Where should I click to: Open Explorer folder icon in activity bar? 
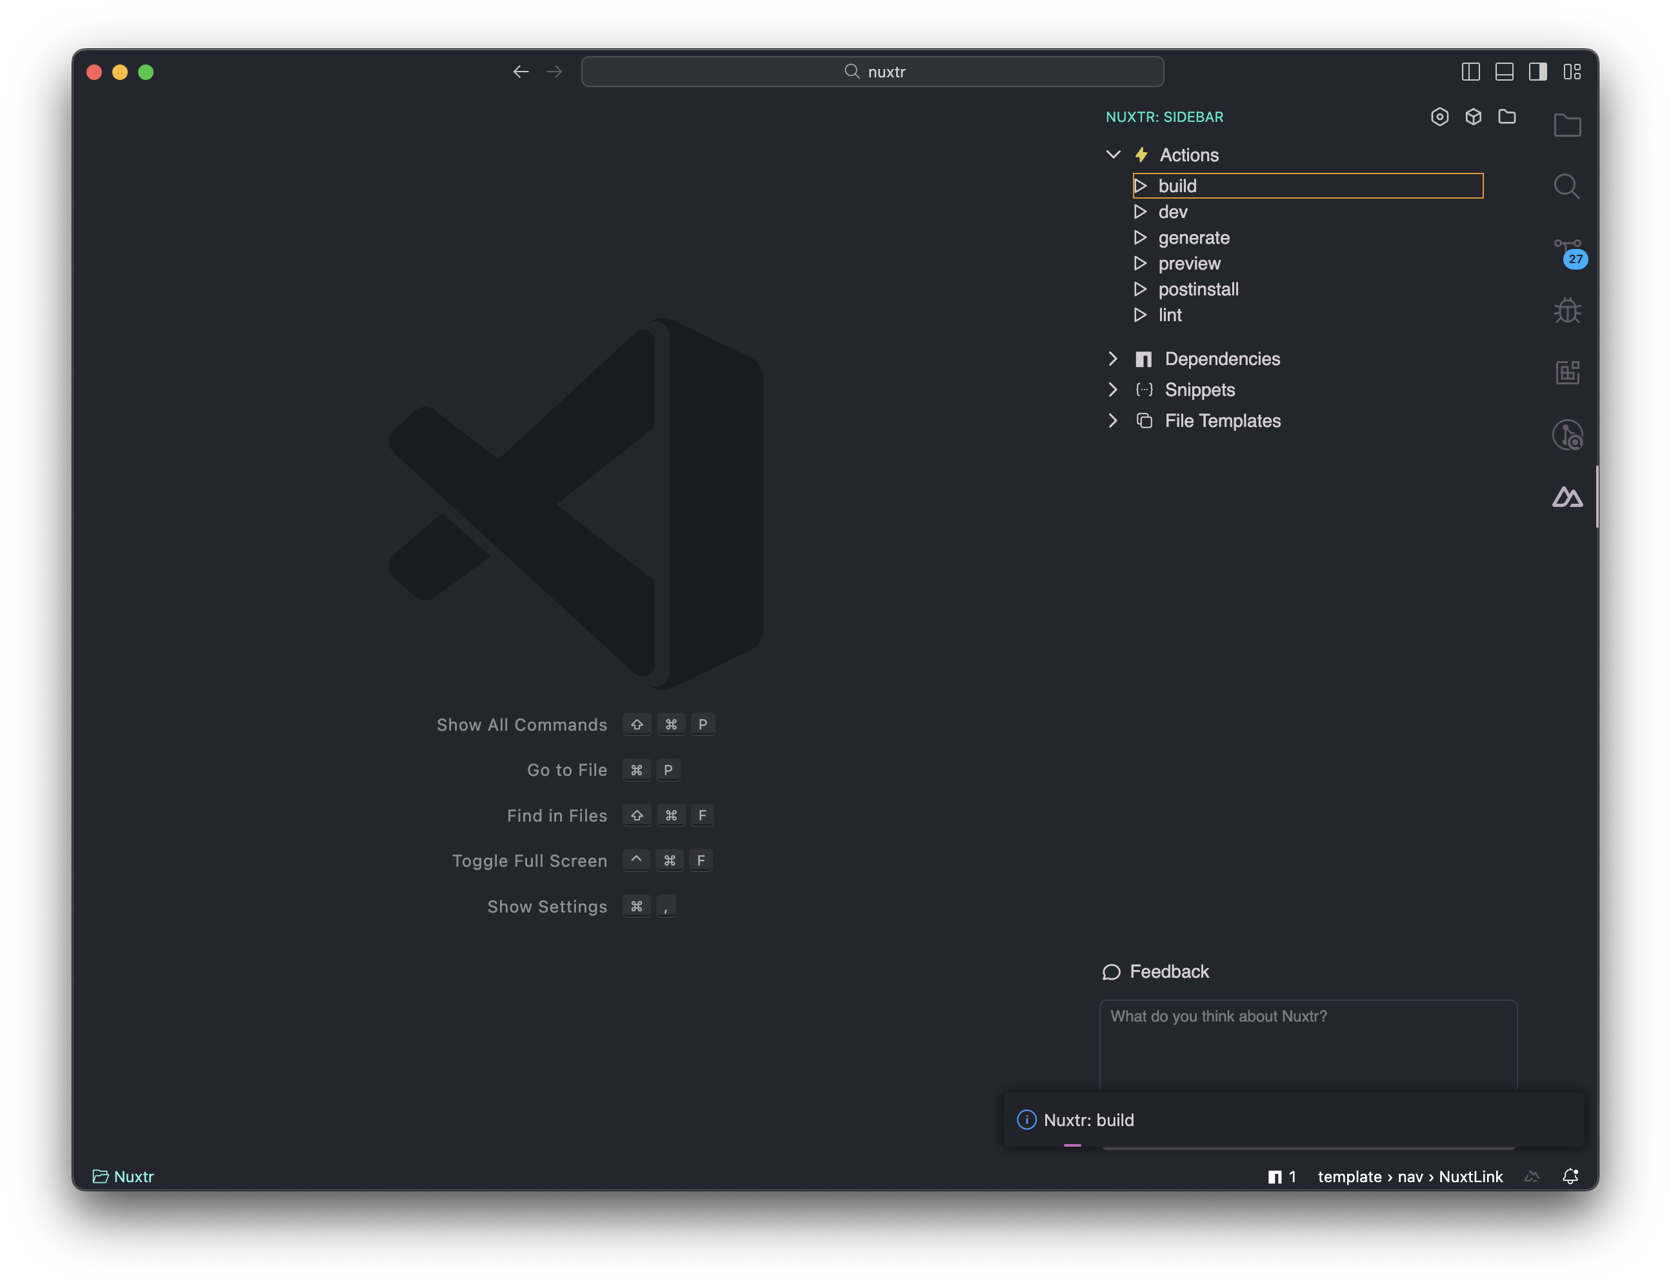point(1567,124)
